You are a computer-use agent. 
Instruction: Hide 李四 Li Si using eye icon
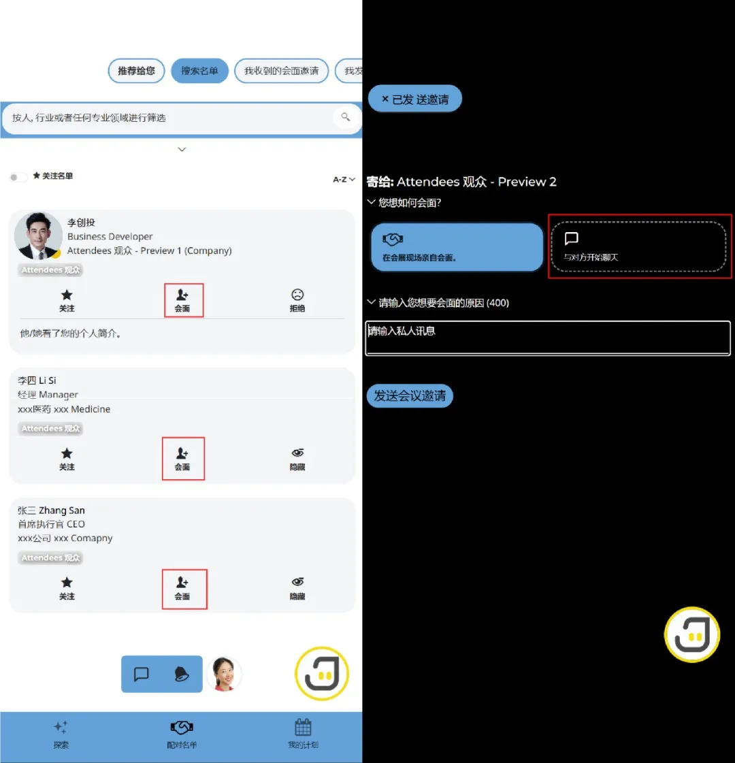[297, 454]
